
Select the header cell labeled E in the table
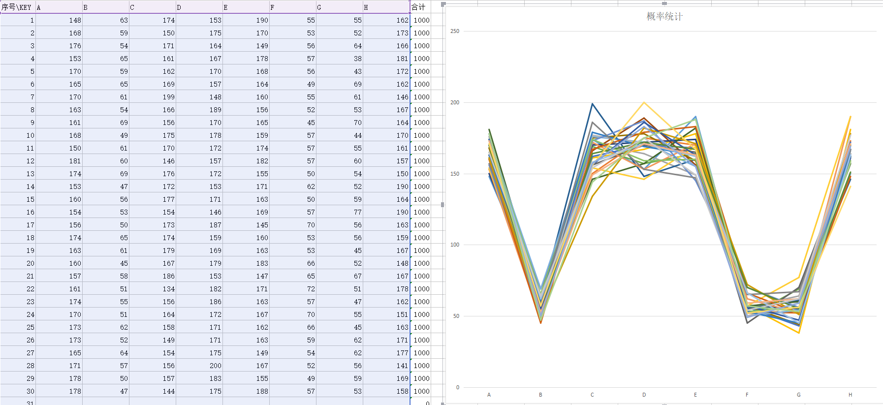tap(246, 7)
